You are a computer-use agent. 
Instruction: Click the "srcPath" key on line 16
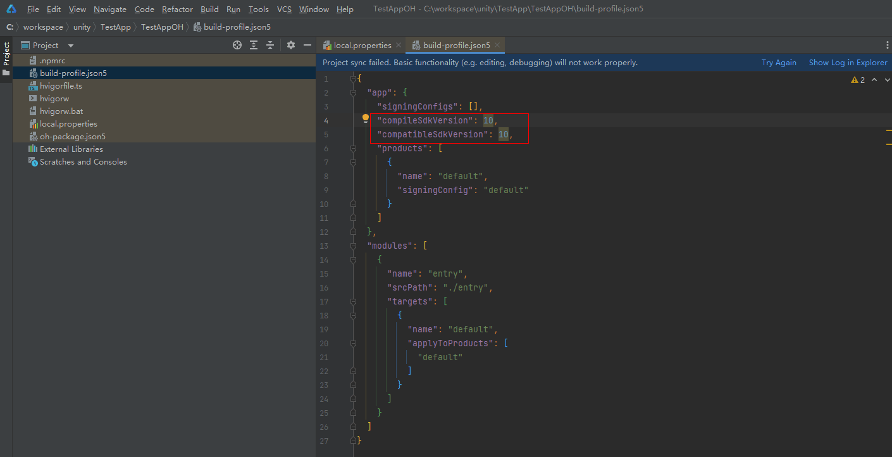coord(412,287)
